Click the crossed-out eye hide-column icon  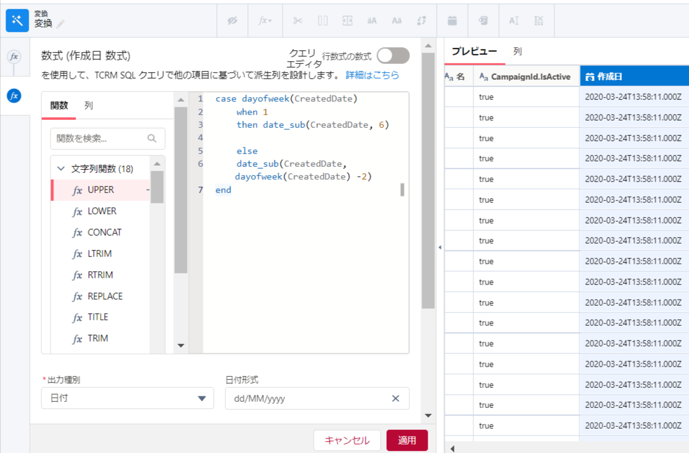click(x=232, y=20)
